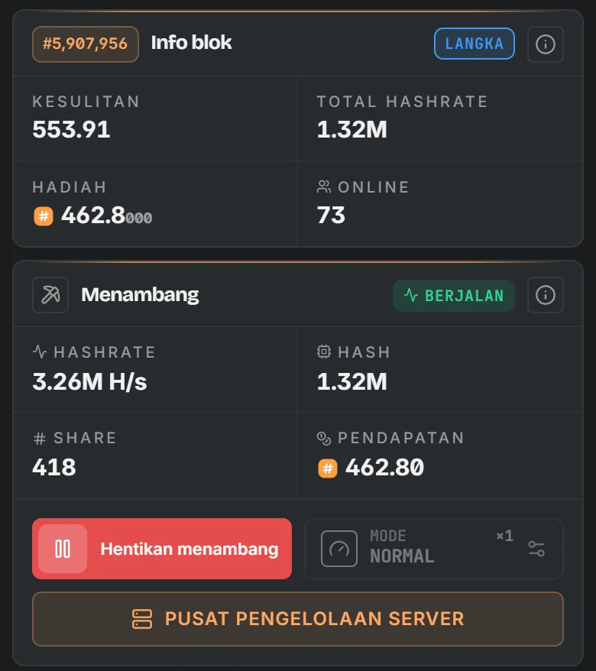This screenshot has width=596, height=671.
Task: Click the pulse icon inside BERJALAN badge
Action: [411, 295]
